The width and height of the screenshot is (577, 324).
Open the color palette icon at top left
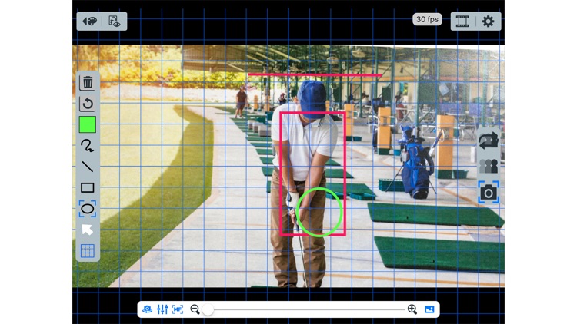pyautogui.click(x=90, y=21)
